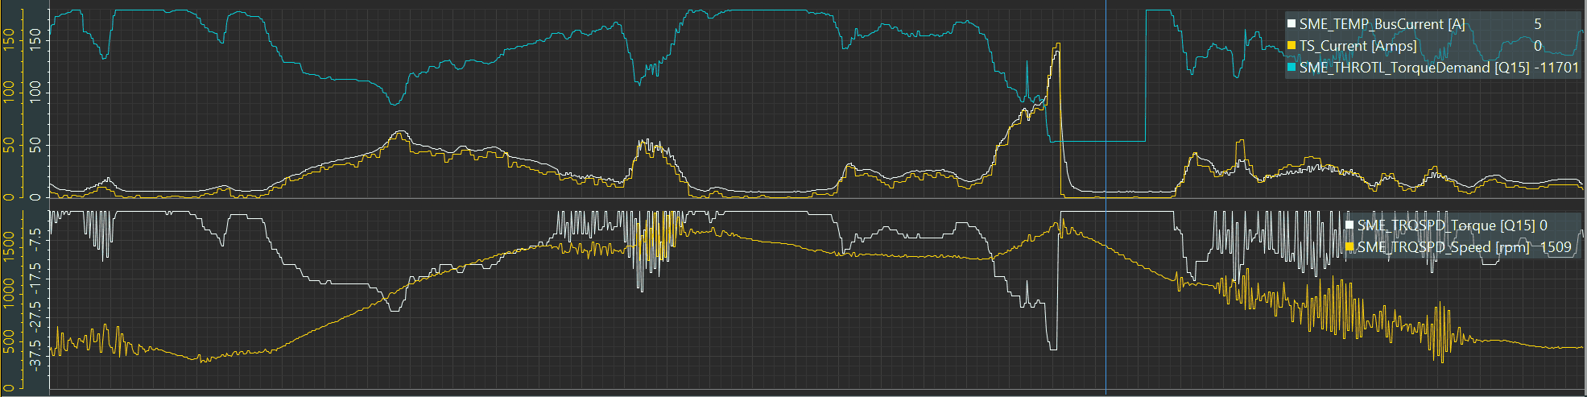Viewport: 1587px width, 397px height.
Task: Click the yellow SME_TRQSPD_Speed legend color square
Action: click(1349, 247)
